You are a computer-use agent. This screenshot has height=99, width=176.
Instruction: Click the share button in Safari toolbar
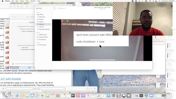click(87, 89)
